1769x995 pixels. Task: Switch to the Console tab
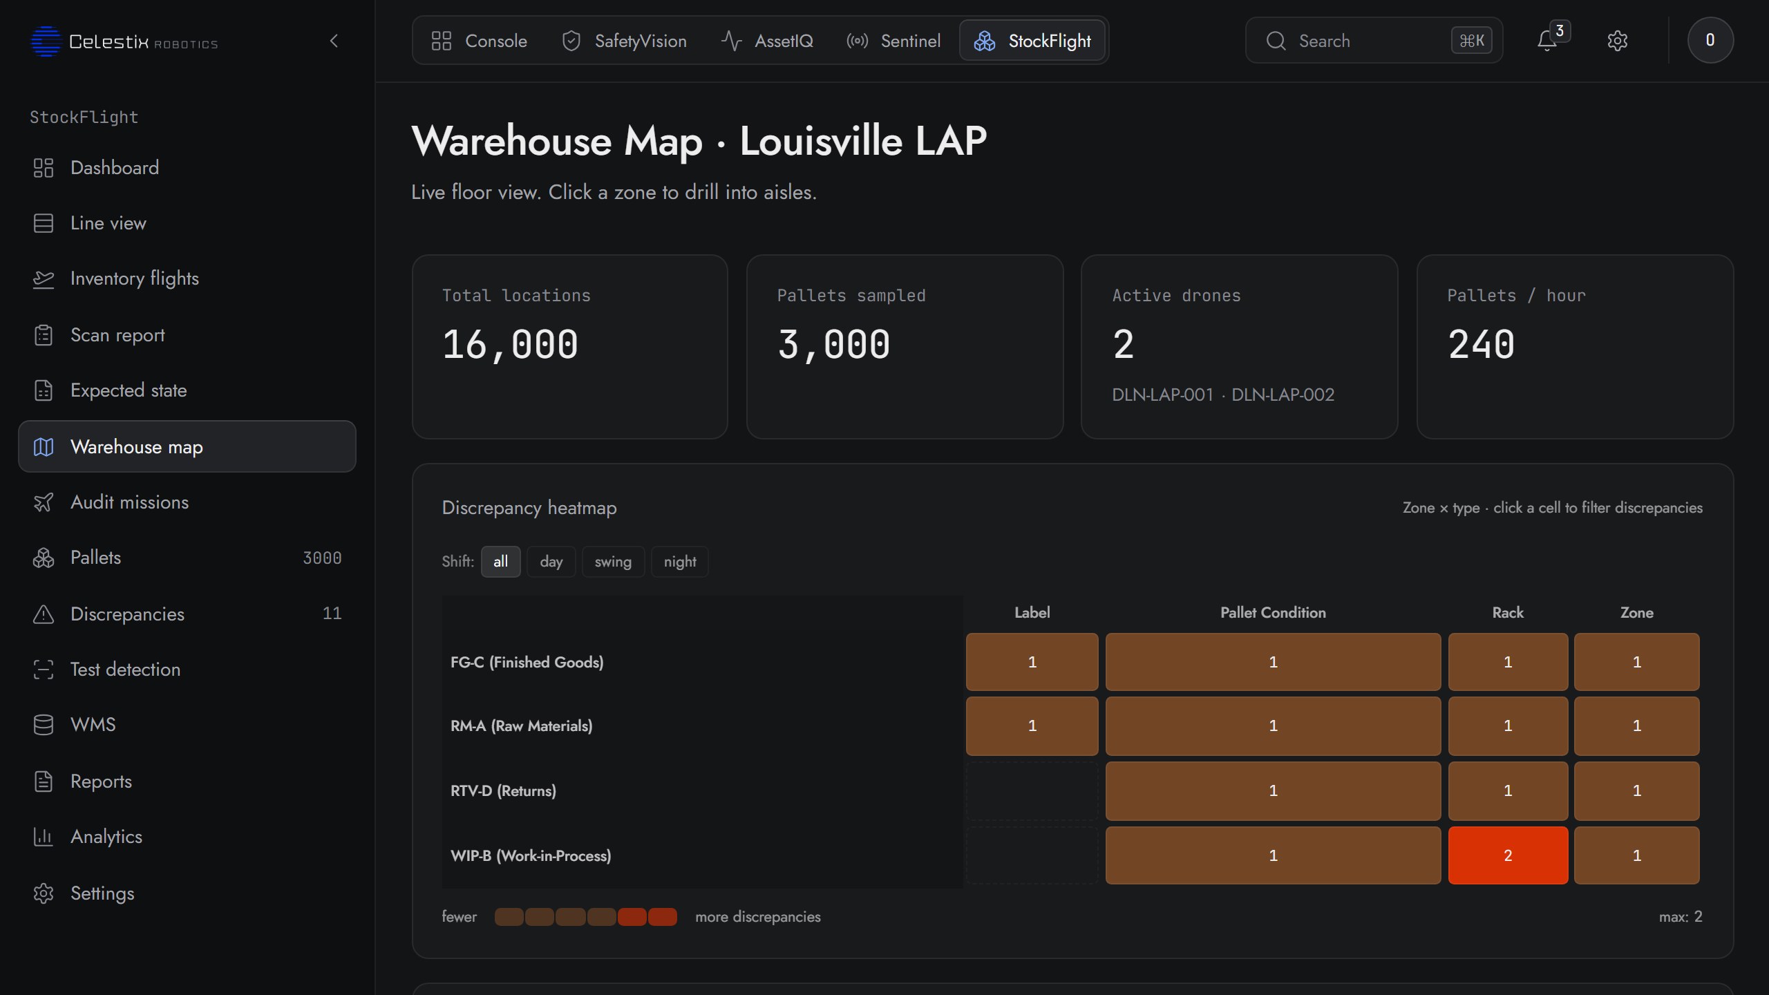click(479, 41)
